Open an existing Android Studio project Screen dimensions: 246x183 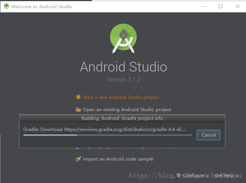tap(127, 110)
